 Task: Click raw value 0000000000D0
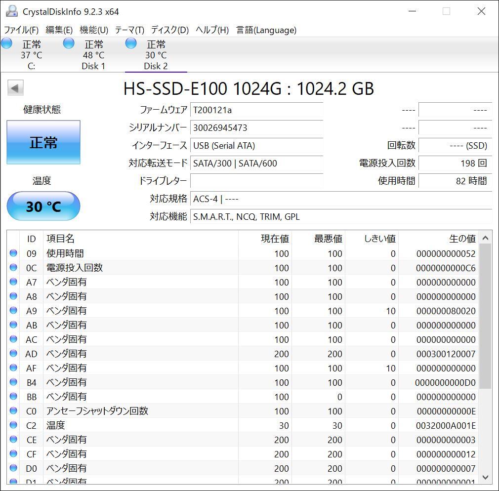[445, 382]
